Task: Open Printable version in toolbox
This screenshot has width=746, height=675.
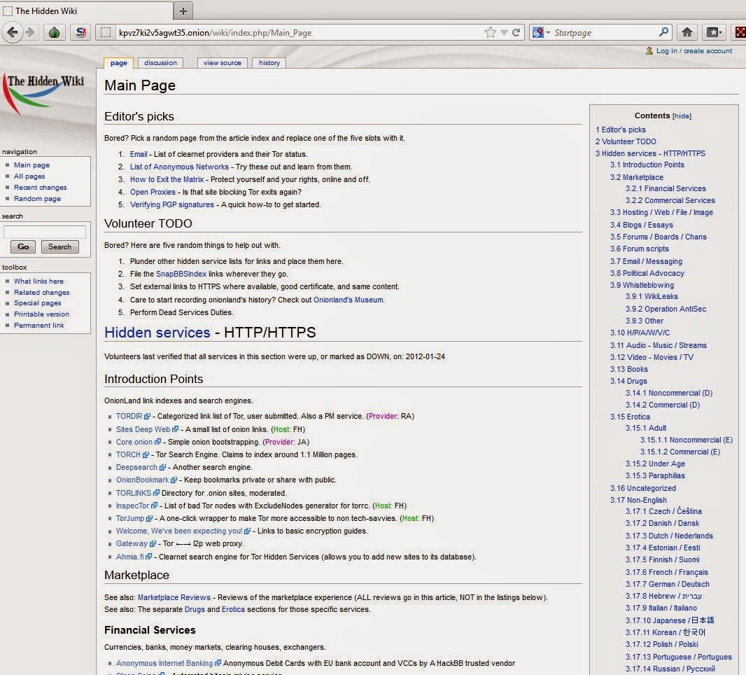Action: pos(41,314)
